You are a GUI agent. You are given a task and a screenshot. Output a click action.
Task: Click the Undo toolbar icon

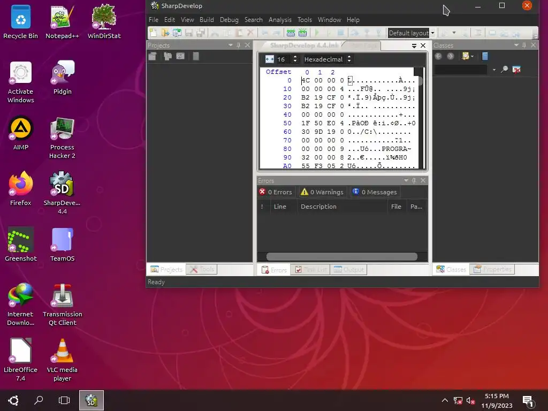click(265, 33)
